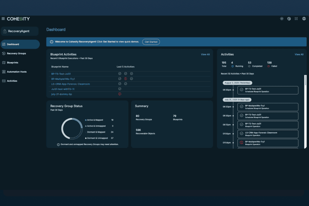Click the Failed status icon in Activities
This screenshot has width=309, height=206.
pyautogui.click(x=269, y=66)
